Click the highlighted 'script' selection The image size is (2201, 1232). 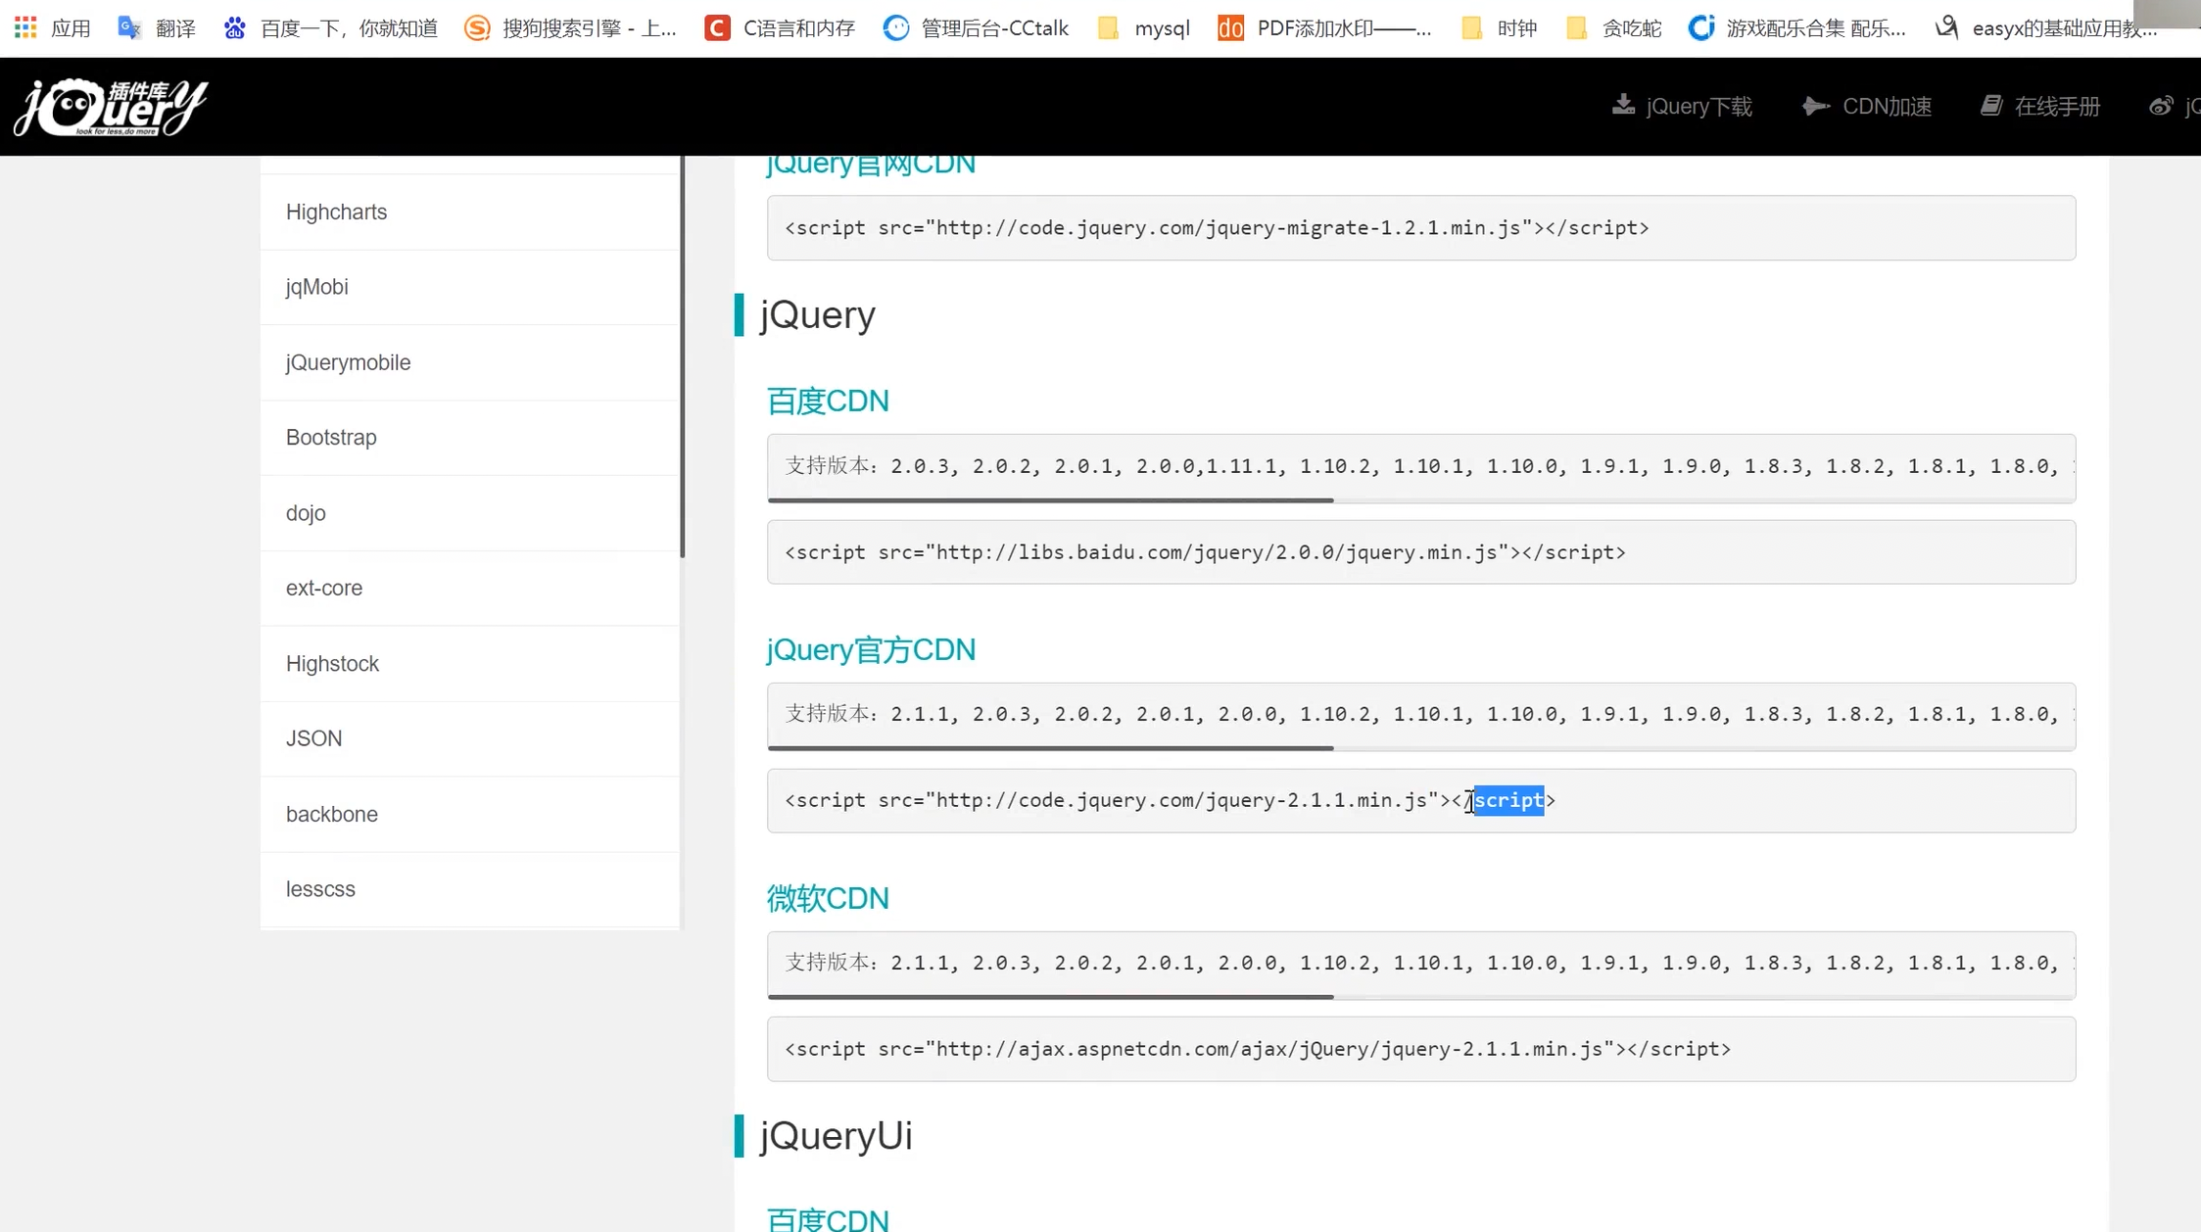click(1508, 800)
